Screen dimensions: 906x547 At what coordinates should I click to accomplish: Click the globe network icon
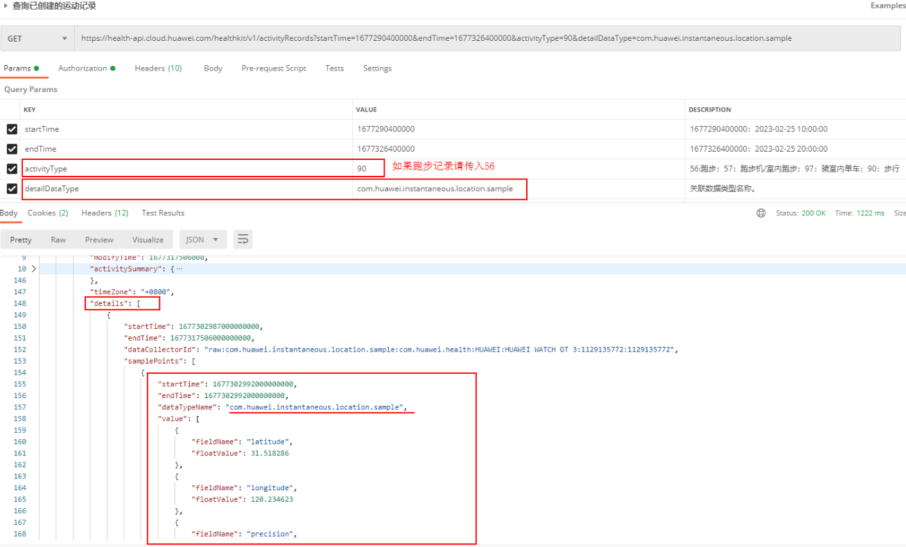[x=761, y=213]
